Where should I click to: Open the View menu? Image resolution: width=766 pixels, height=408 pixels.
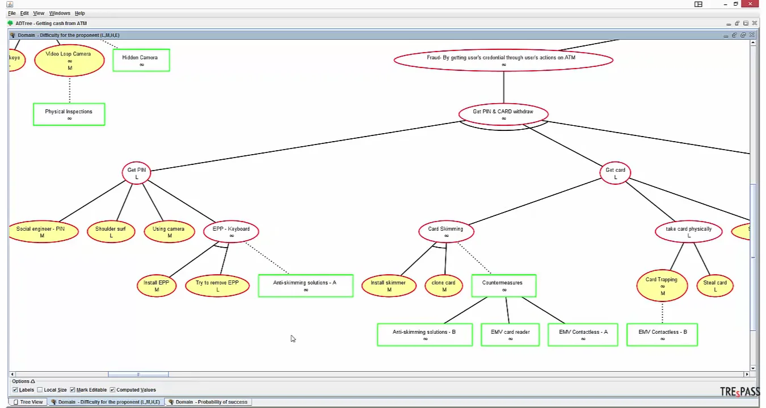(39, 13)
